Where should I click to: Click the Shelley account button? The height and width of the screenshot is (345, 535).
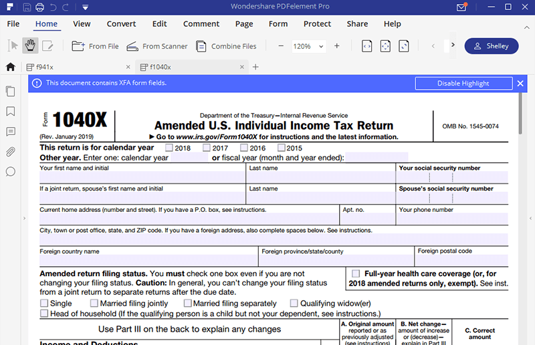pyautogui.click(x=492, y=46)
